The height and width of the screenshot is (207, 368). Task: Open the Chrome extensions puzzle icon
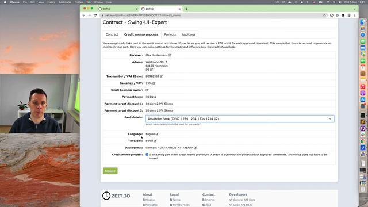point(343,16)
